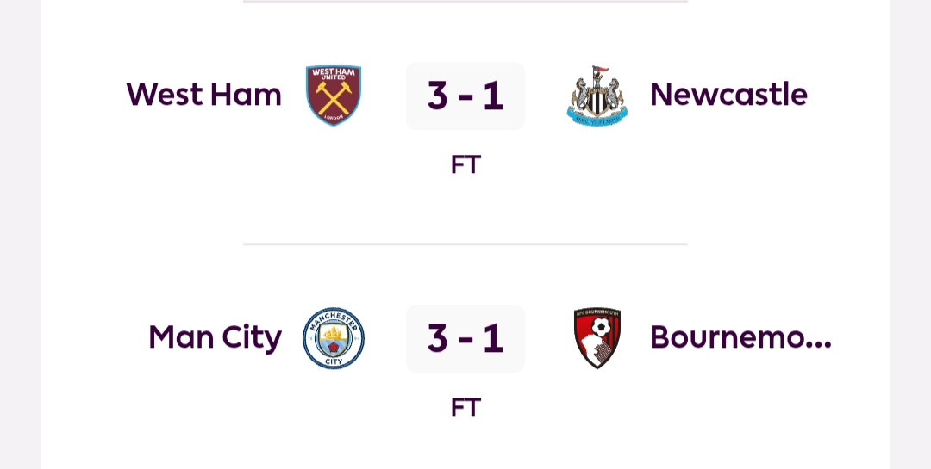Click Newcastle's goal count of 1
This screenshot has height=469, width=931.
pos(493,96)
